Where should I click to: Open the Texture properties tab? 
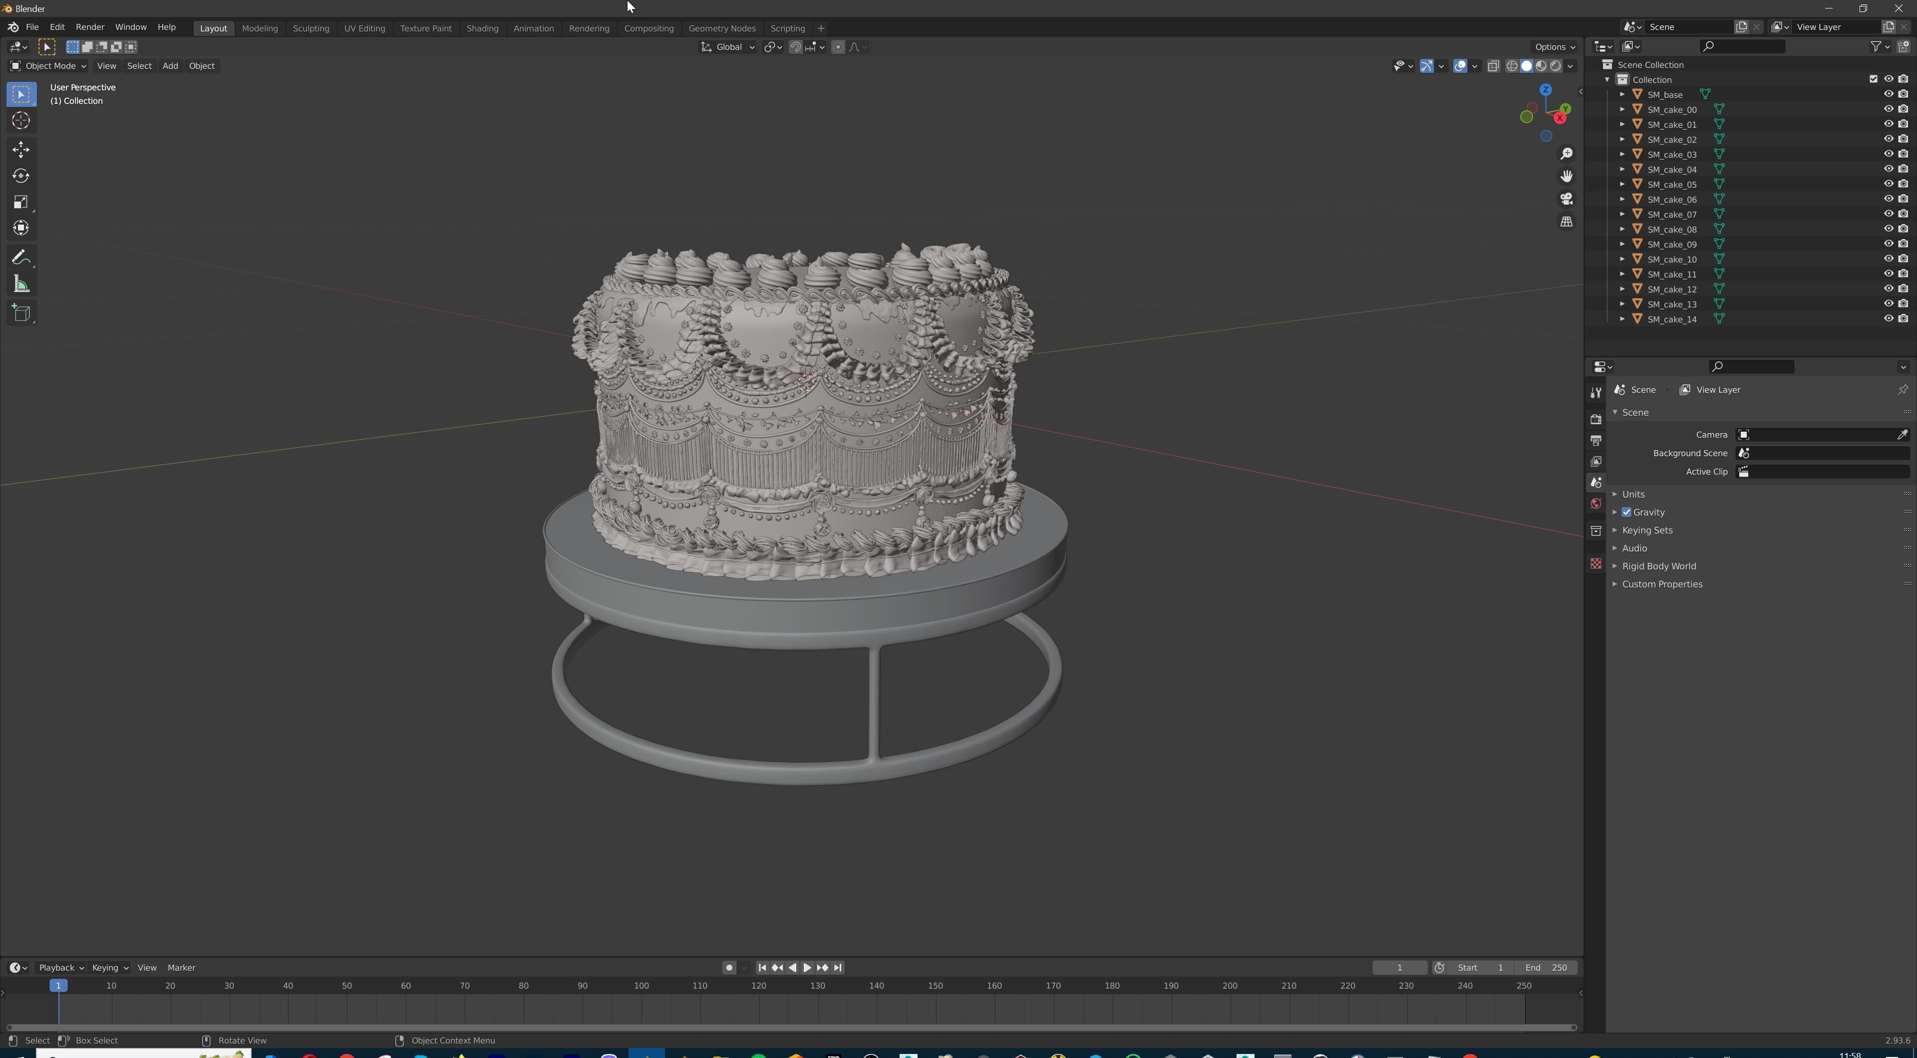(x=1596, y=563)
